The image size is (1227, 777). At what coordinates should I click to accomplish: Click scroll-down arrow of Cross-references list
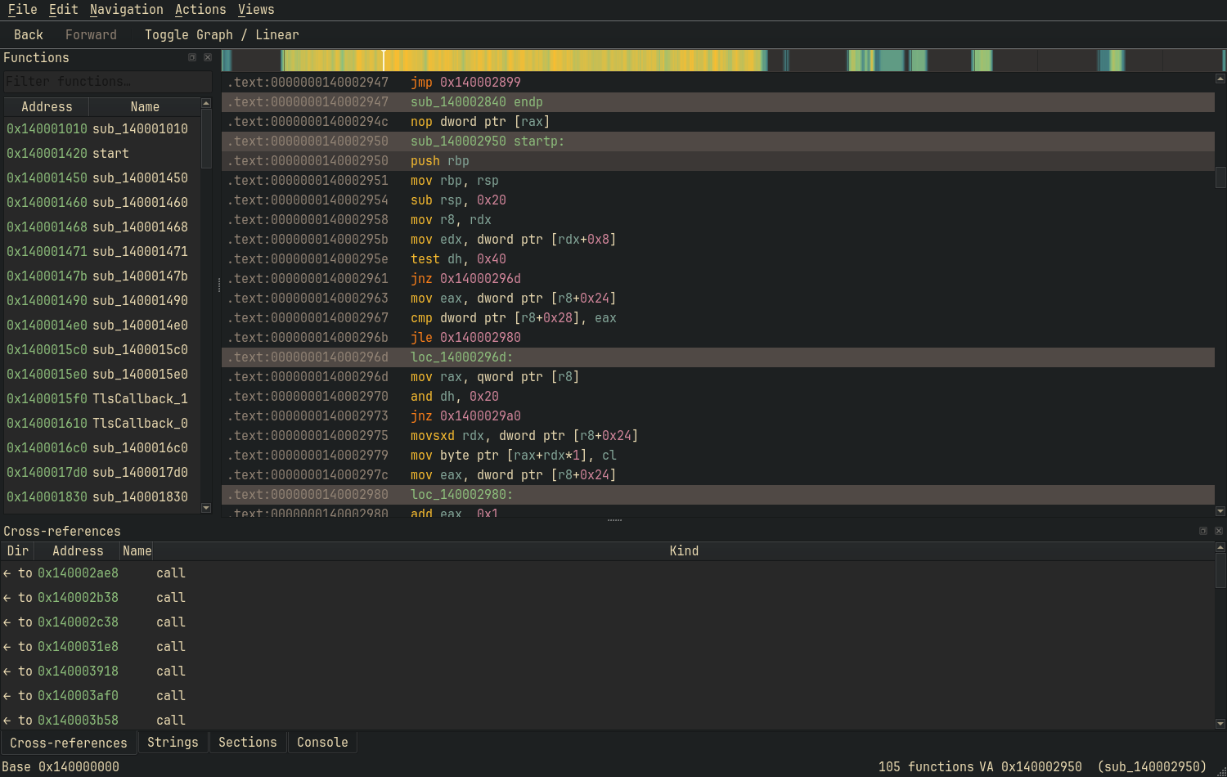tap(1220, 724)
